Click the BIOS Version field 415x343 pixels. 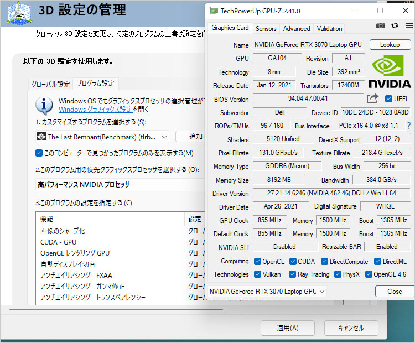point(308,98)
